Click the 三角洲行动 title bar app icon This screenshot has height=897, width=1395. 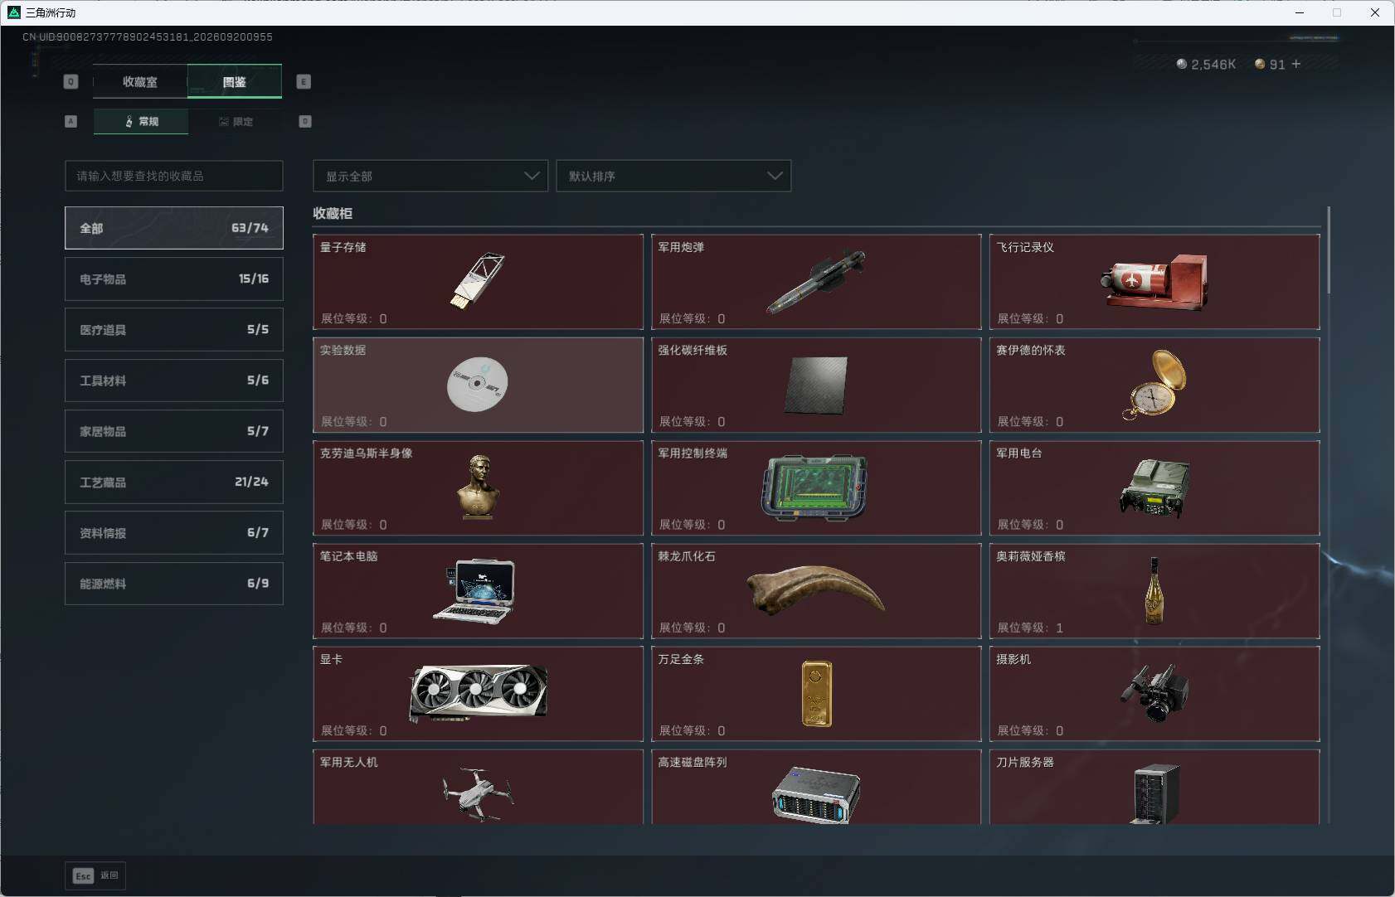coord(13,12)
